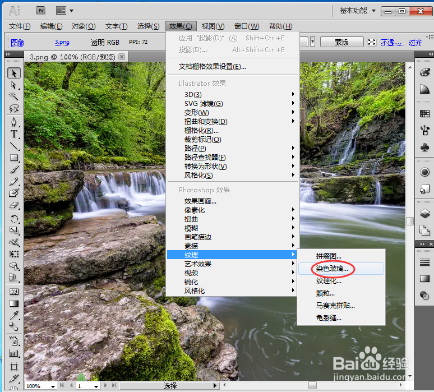Image resolution: width=434 pixels, height=392 pixels.
Task: Open the zoom level 100% dropdown
Action: 53,386
